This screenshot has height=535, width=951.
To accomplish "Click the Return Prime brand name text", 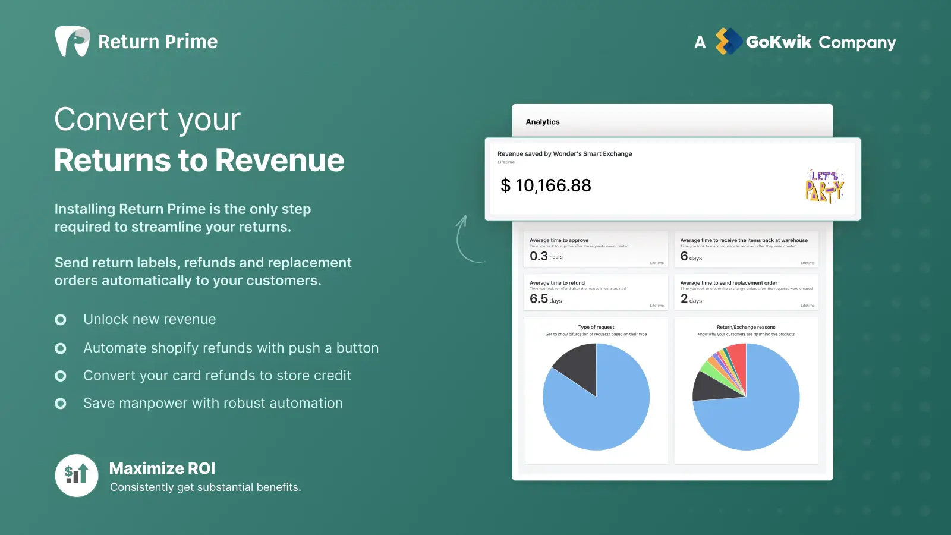I will pyautogui.click(x=158, y=42).
